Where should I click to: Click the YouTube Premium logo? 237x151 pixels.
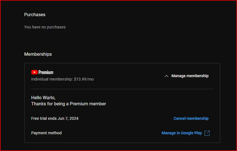tap(42, 72)
